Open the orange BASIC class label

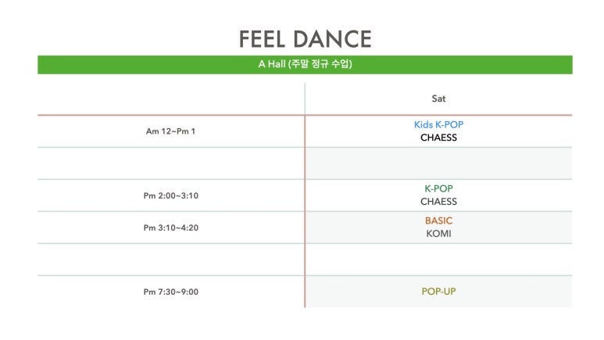438,220
